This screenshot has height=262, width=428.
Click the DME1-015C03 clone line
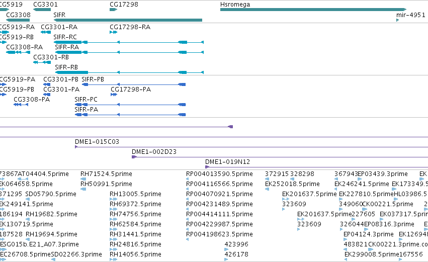point(251,147)
